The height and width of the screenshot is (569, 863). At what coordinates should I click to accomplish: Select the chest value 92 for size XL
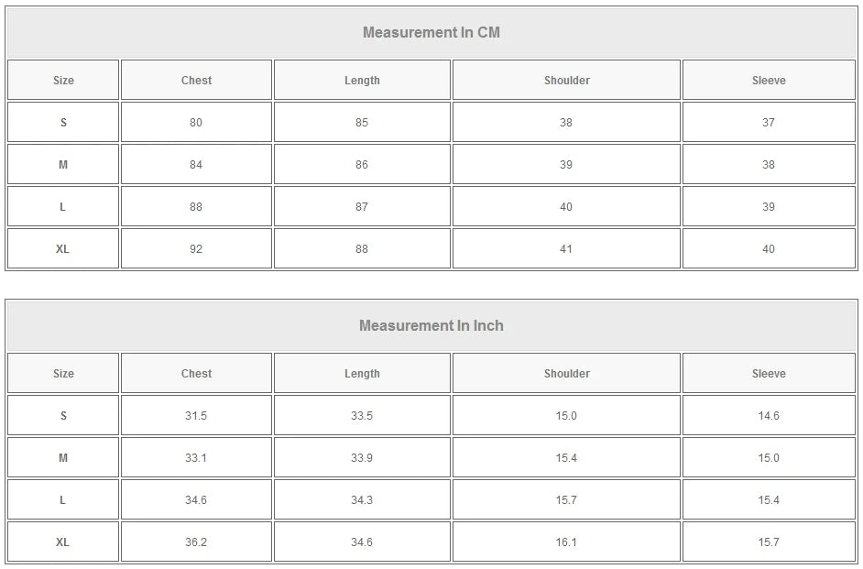point(196,249)
